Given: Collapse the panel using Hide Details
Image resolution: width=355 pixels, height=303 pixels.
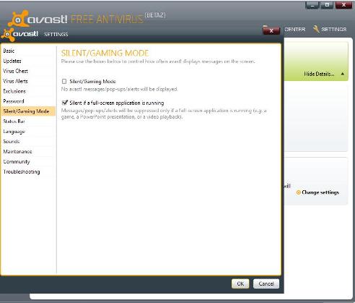Looking at the screenshot, I should [x=319, y=74].
